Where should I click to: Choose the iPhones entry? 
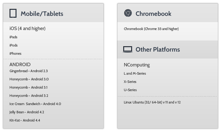(x=15, y=53)
